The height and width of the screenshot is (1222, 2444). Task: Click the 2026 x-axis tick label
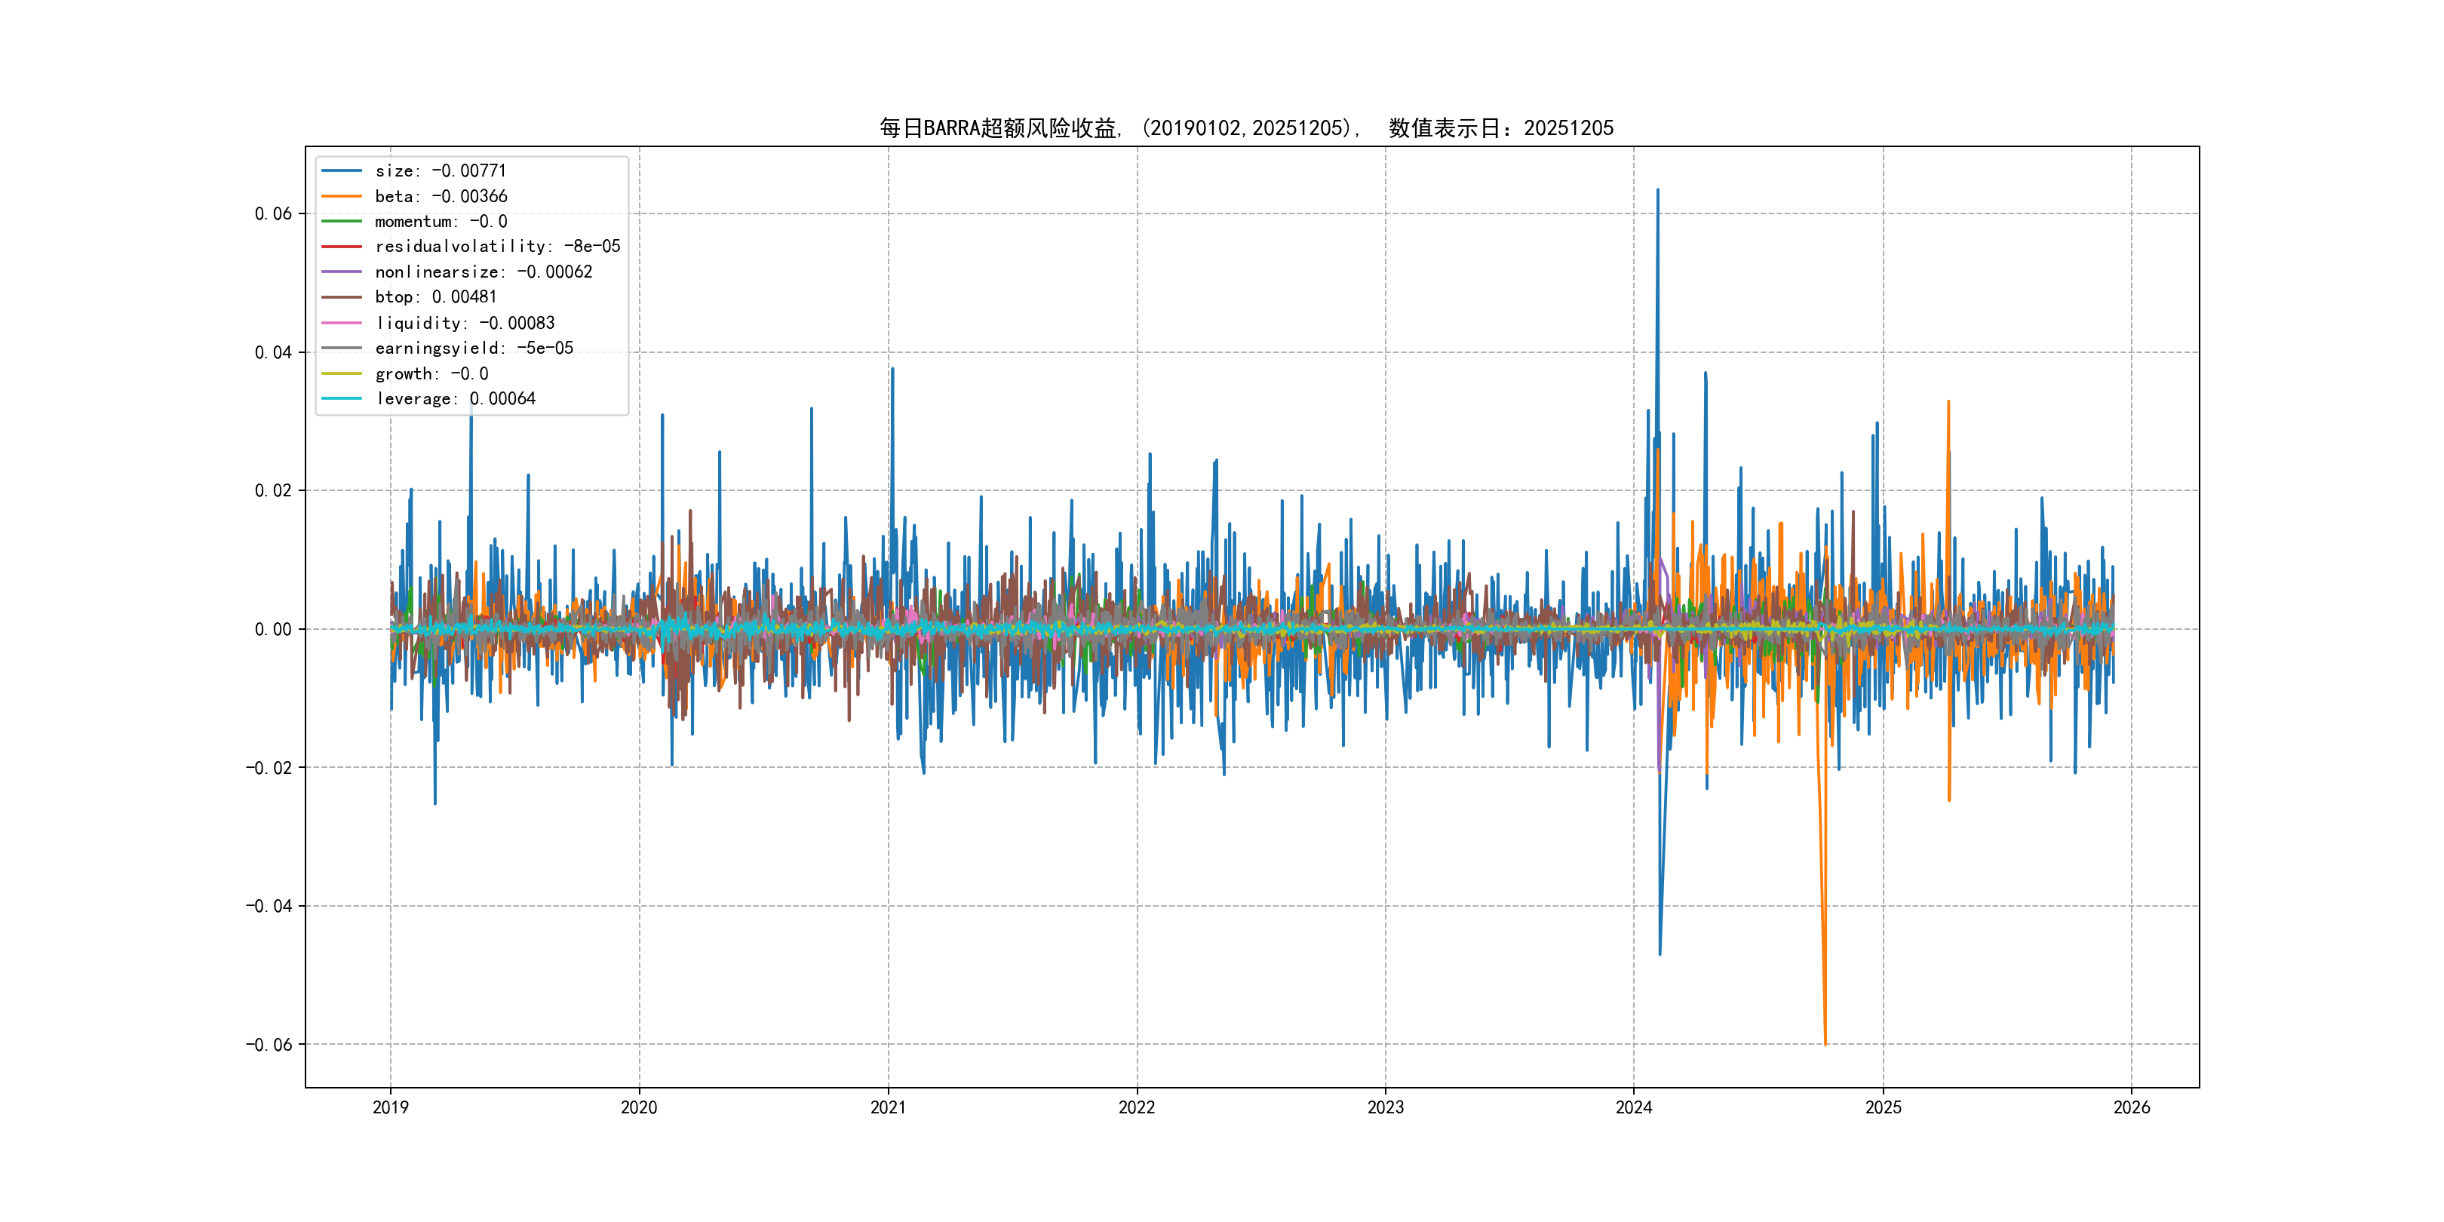click(x=2132, y=1107)
